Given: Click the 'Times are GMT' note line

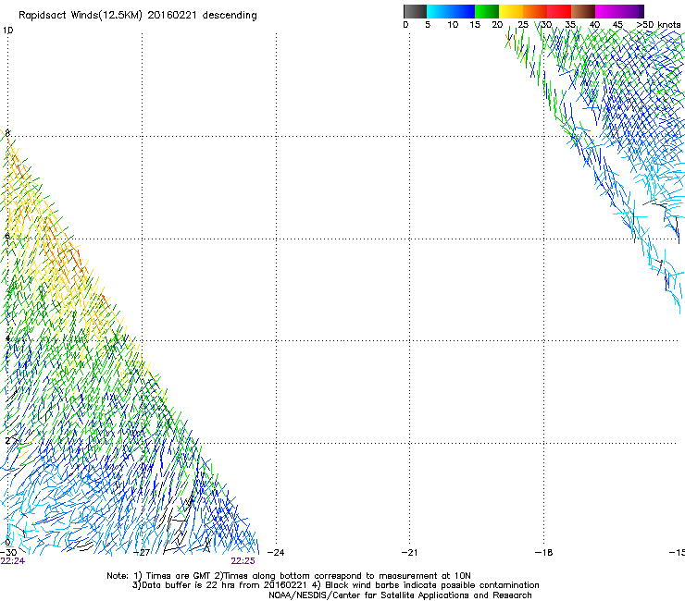Looking at the screenshot, I should point(288,576).
